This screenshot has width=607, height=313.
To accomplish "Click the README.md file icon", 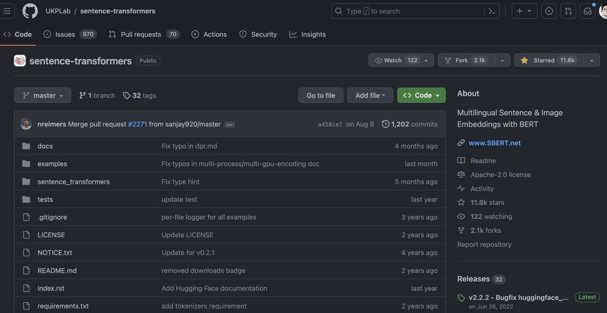I will click(x=26, y=271).
